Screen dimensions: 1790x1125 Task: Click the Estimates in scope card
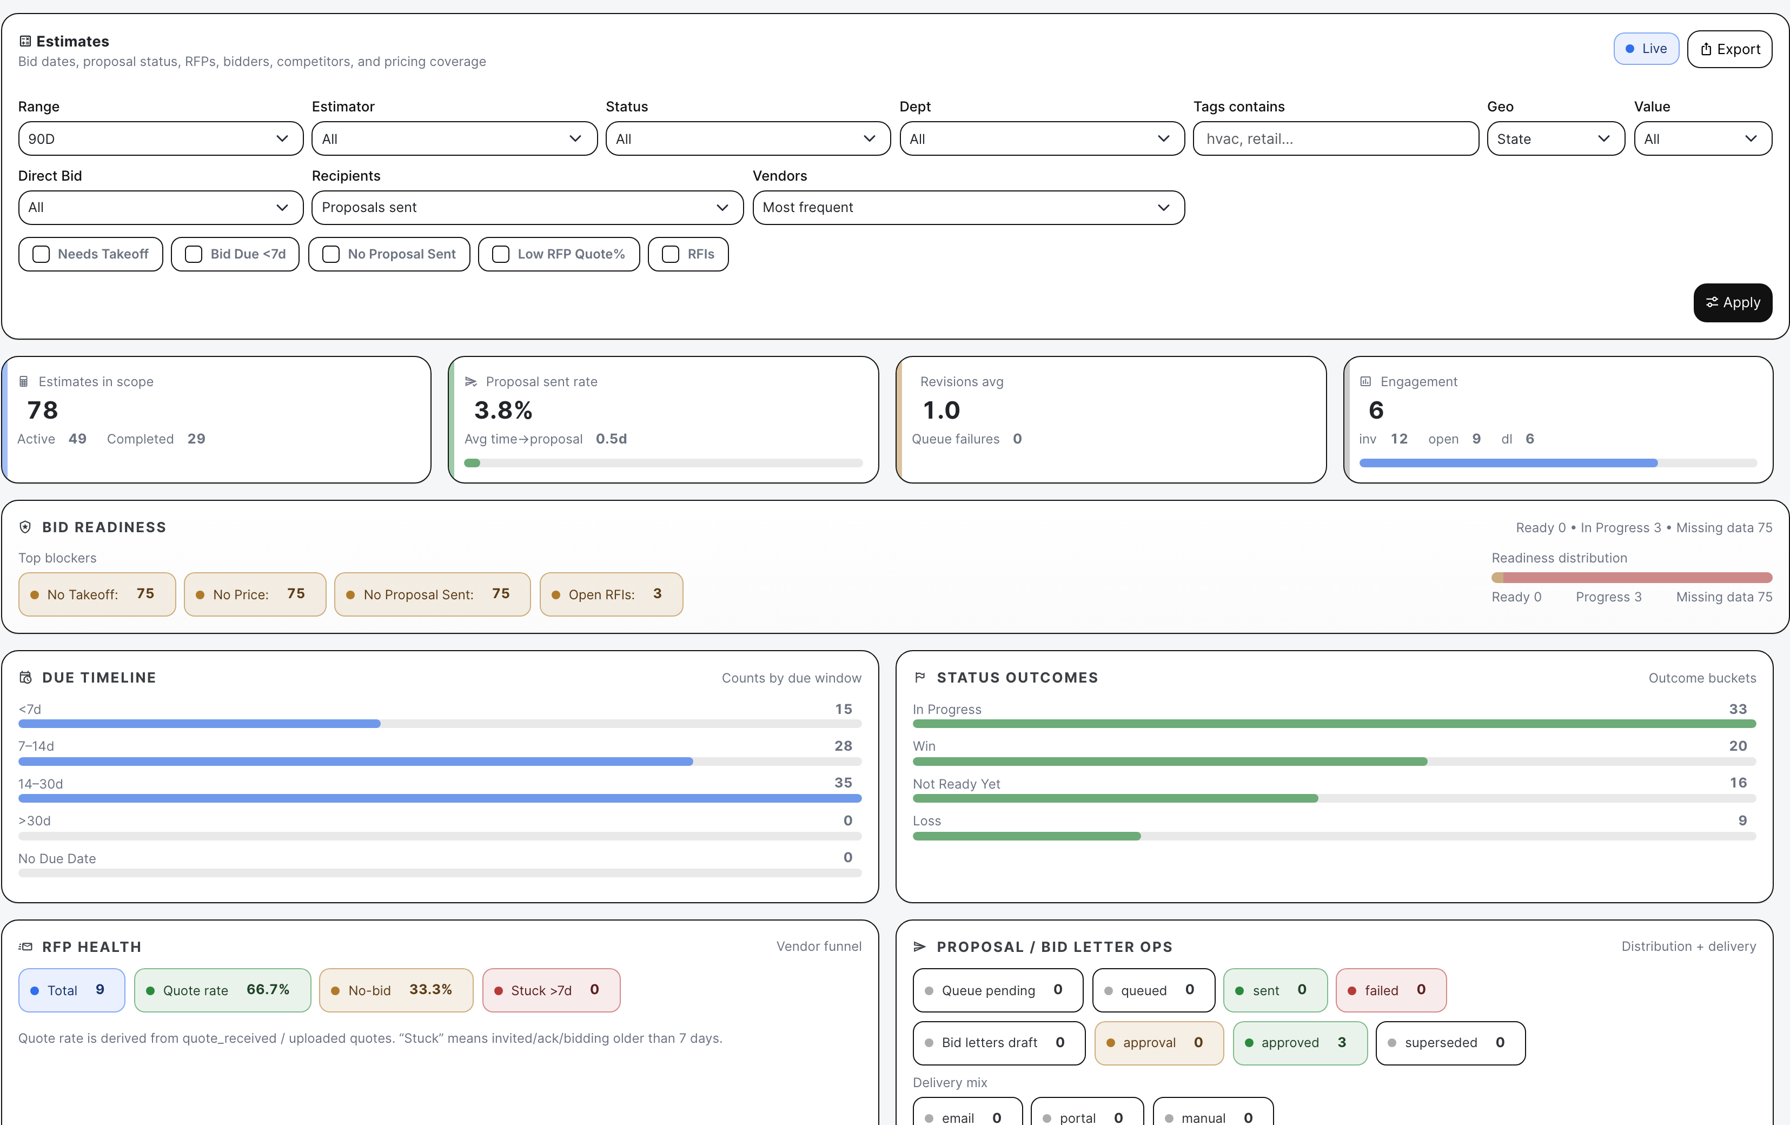point(216,420)
